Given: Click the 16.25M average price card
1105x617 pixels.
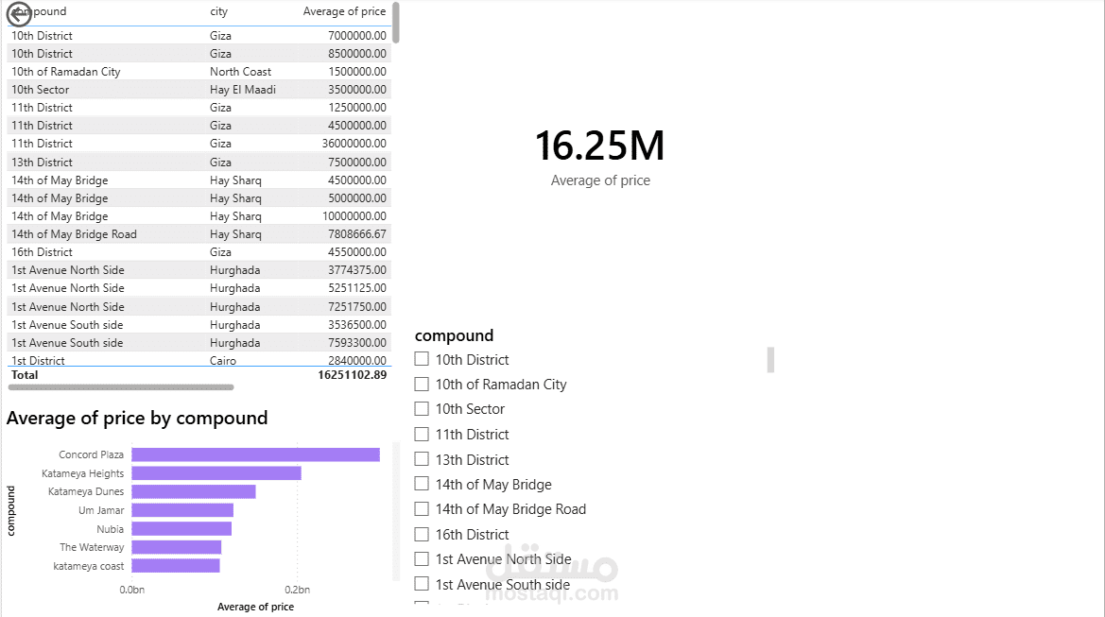Looking at the screenshot, I should pyautogui.click(x=600, y=147).
